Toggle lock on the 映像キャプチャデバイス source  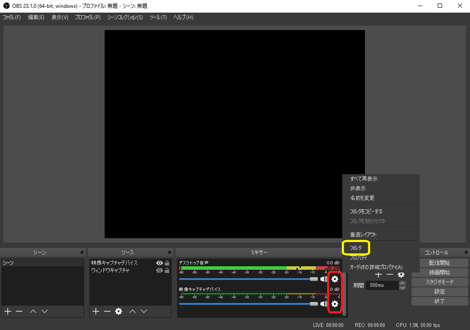[167, 263]
